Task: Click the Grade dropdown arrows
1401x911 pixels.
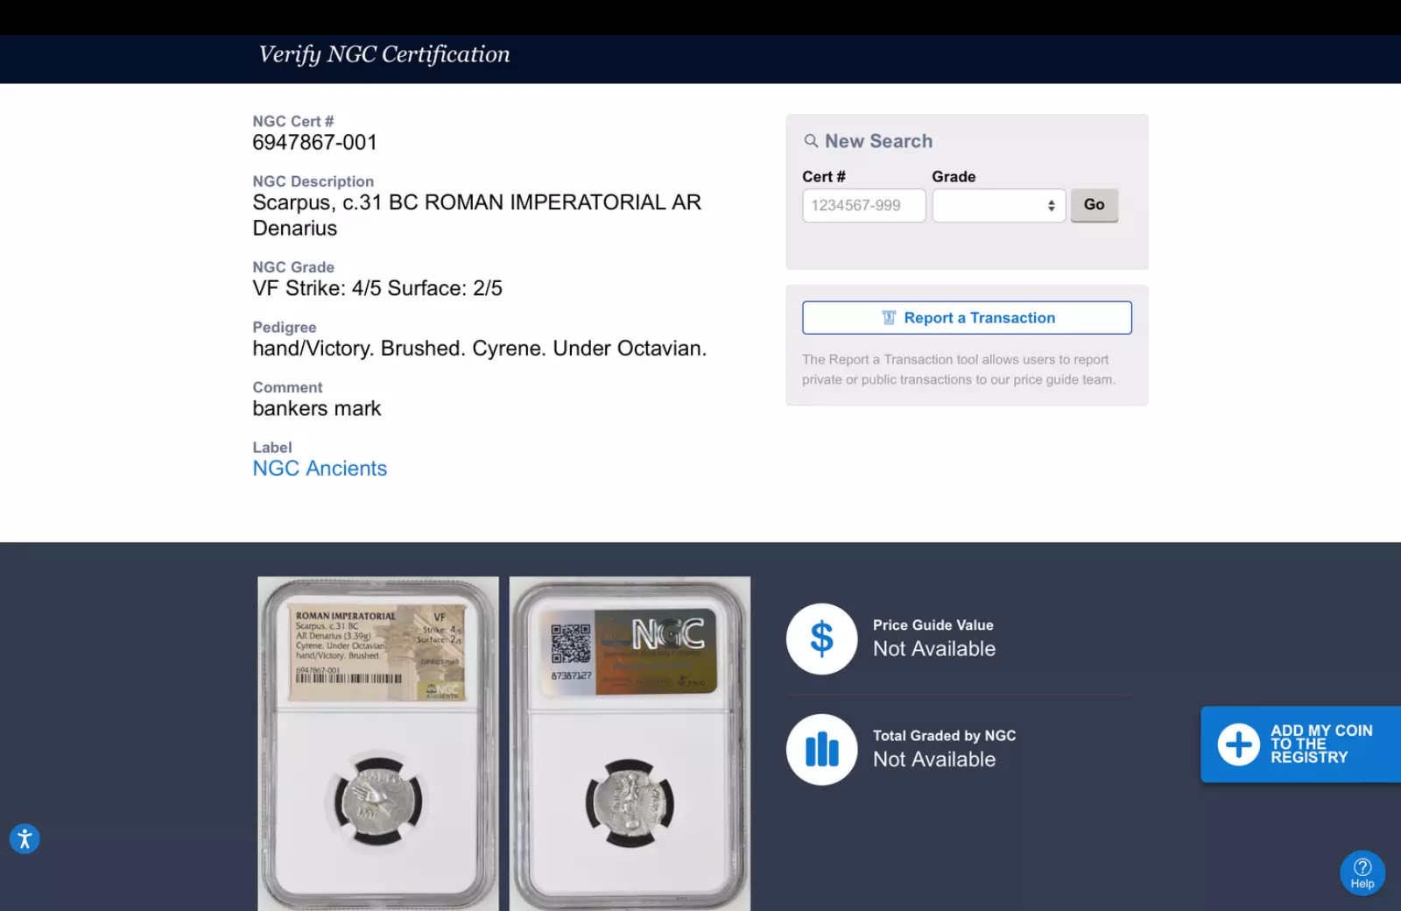Action: pos(1051,206)
